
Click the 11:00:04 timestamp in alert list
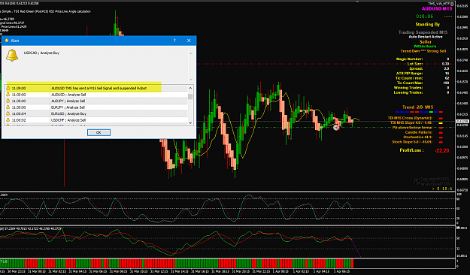click(x=19, y=113)
